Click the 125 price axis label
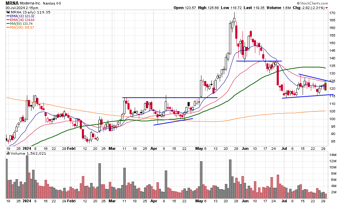 pyautogui.click(x=332, y=81)
